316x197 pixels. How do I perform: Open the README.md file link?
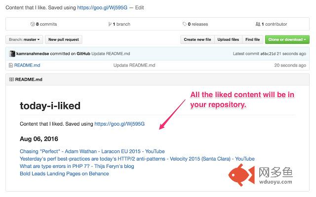tap(27, 66)
